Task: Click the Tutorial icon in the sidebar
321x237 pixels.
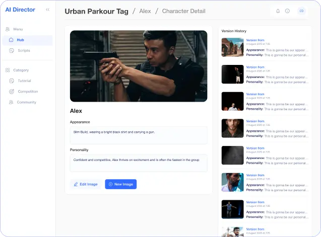Action: [12, 81]
